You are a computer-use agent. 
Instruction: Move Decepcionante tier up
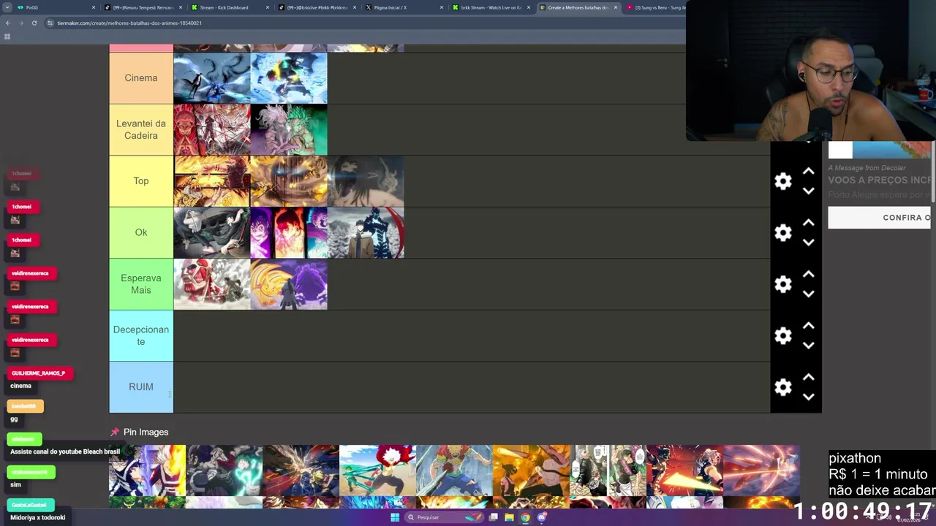(x=808, y=325)
